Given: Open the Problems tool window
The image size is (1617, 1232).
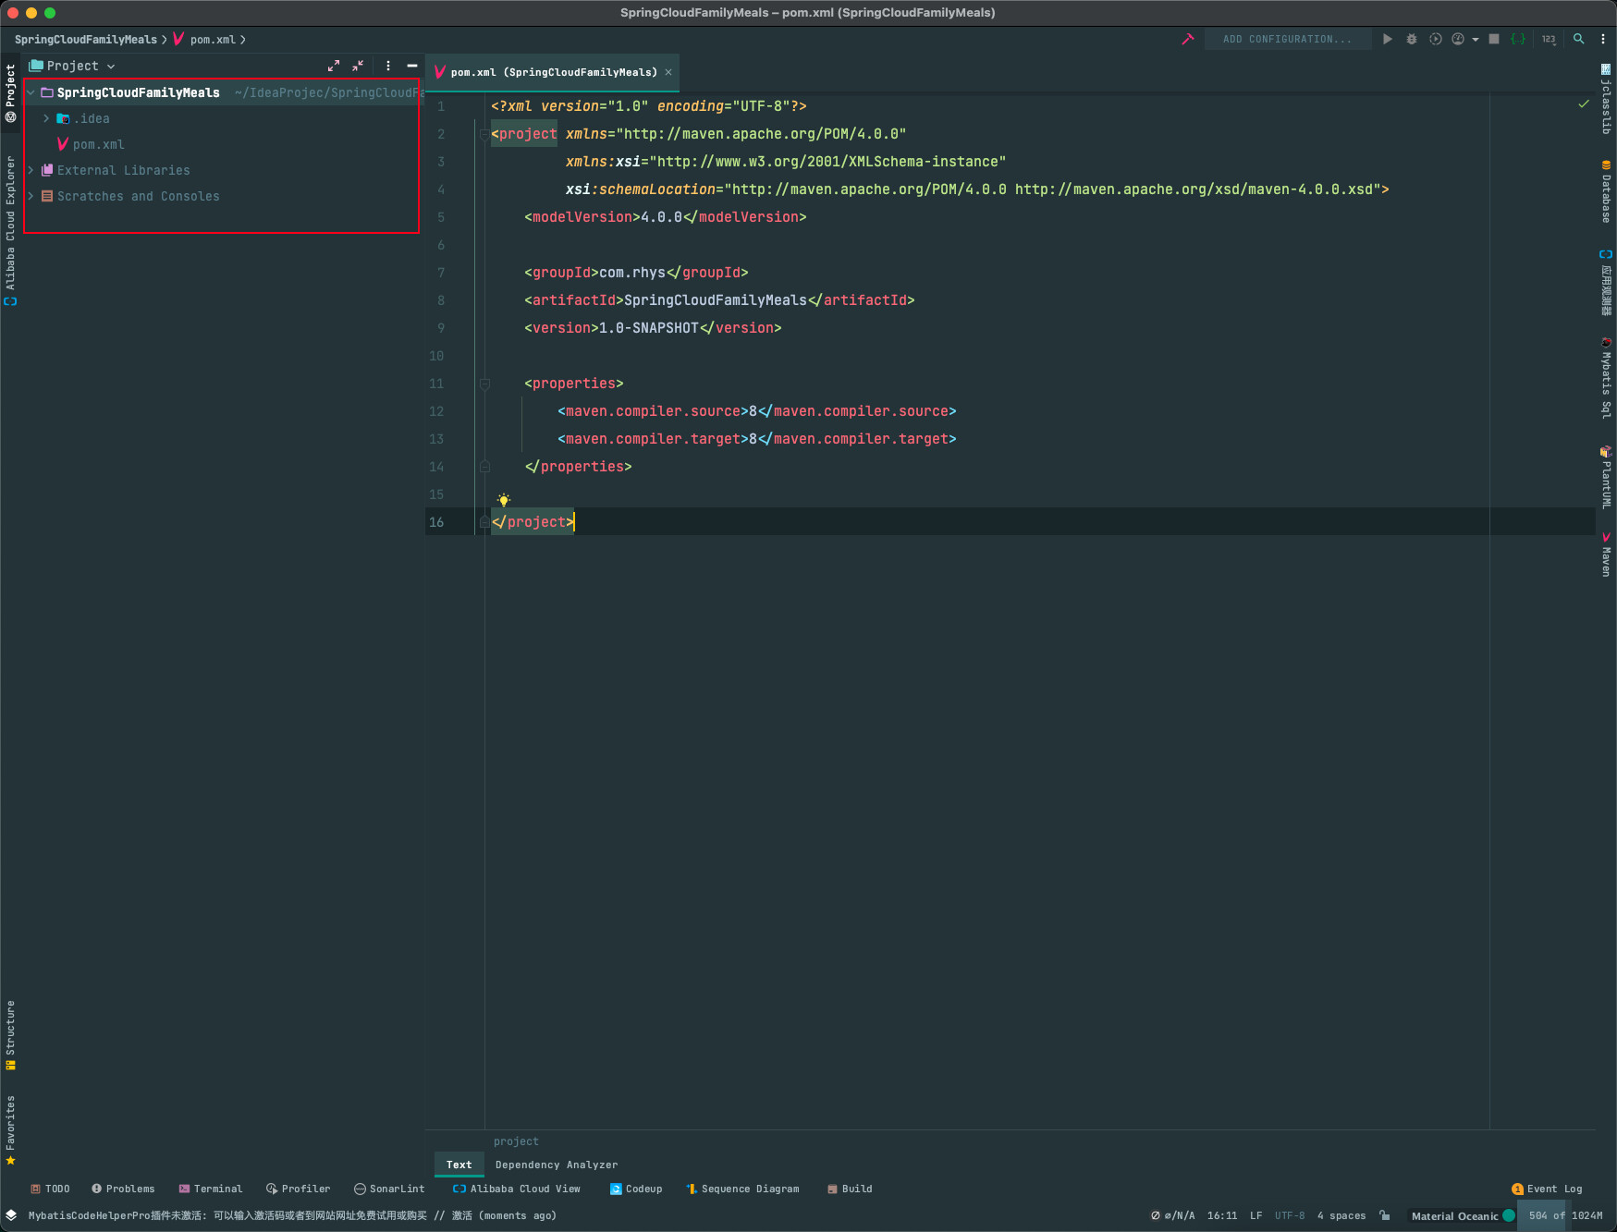Looking at the screenshot, I should click(123, 1189).
